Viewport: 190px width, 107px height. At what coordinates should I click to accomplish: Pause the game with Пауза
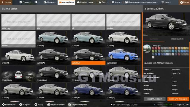(184, 2)
